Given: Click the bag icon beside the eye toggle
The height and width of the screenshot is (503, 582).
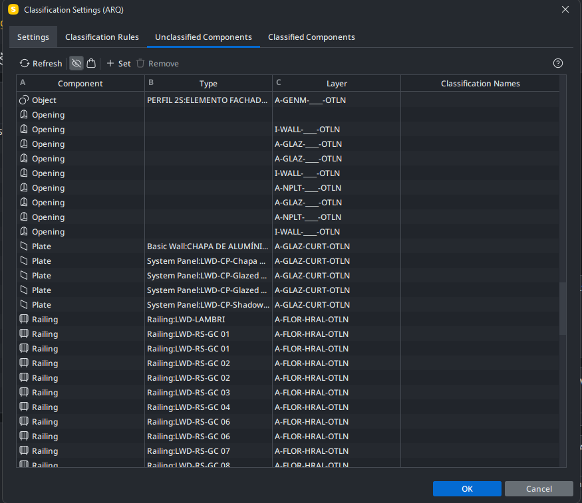Looking at the screenshot, I should 91,63.
